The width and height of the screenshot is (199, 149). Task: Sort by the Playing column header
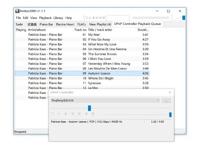(21, 30)
